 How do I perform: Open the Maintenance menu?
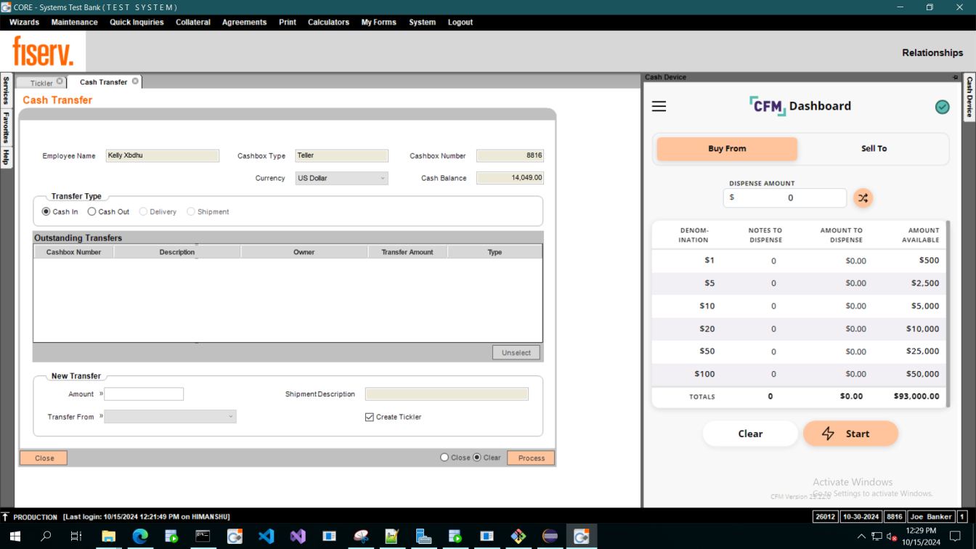[74, 23]
